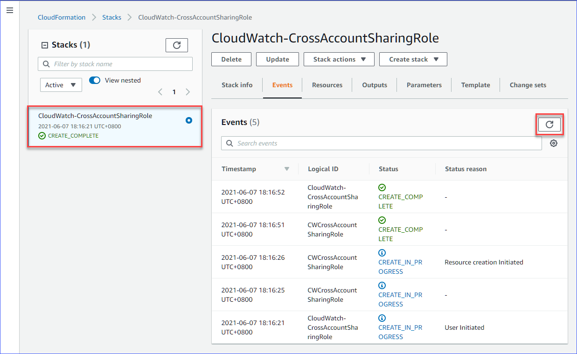Open CloudFormation breadcrumb link
This screenshot has height=354, width=577.
[x=62, y=17]
